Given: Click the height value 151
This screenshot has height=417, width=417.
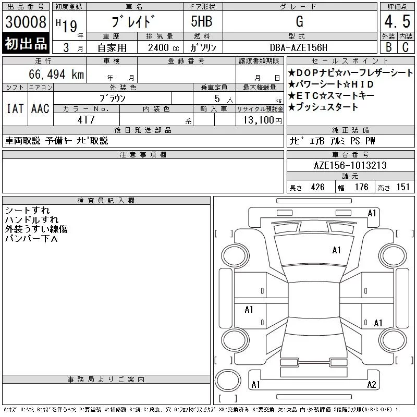Looking at the screenshot, I should (403, 187).
